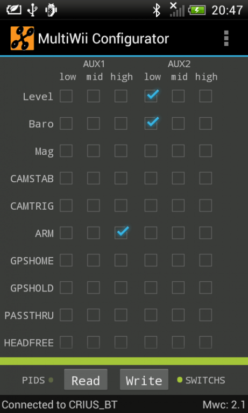
Task: Tap the USB connection status icon
Action: [32, 10]
